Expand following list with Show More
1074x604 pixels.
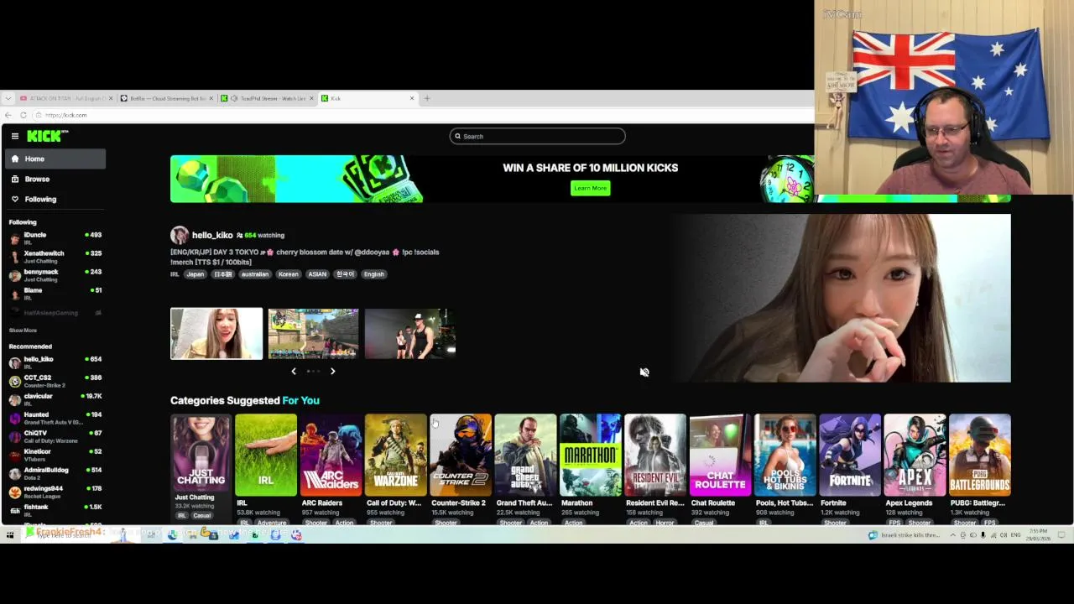tap(23, 331)
